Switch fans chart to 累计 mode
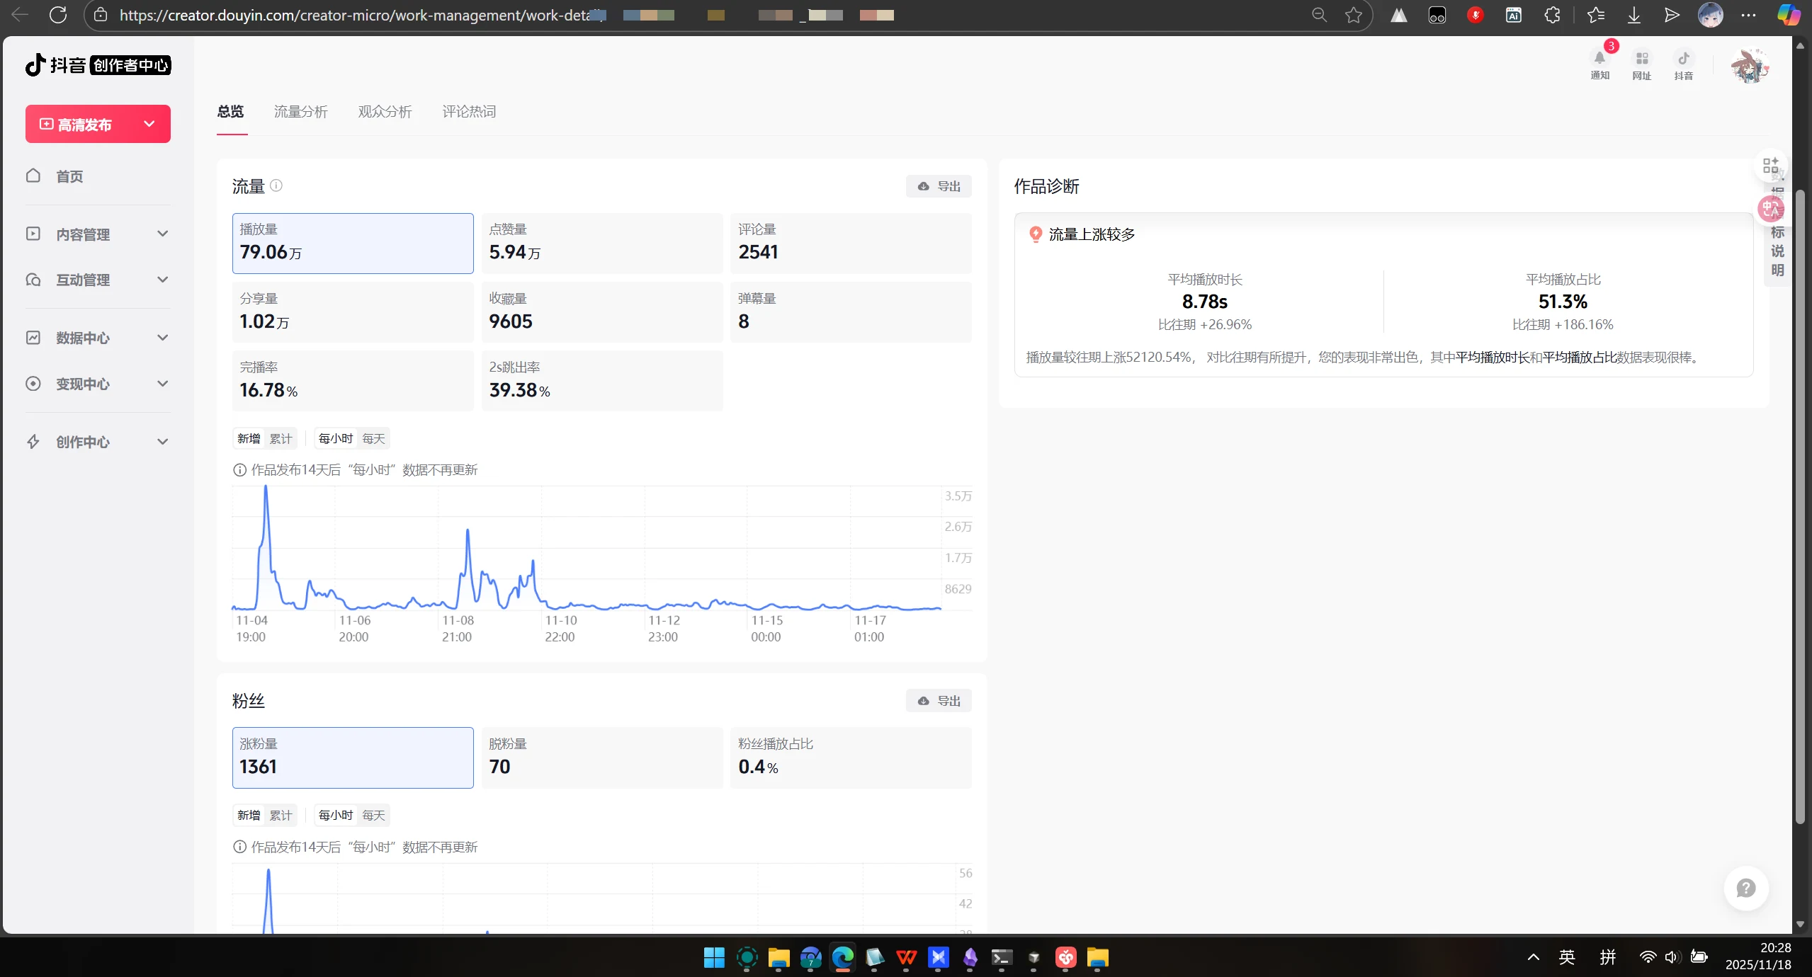The width and height of the screenshot is (1812, 977). [281, 815]
